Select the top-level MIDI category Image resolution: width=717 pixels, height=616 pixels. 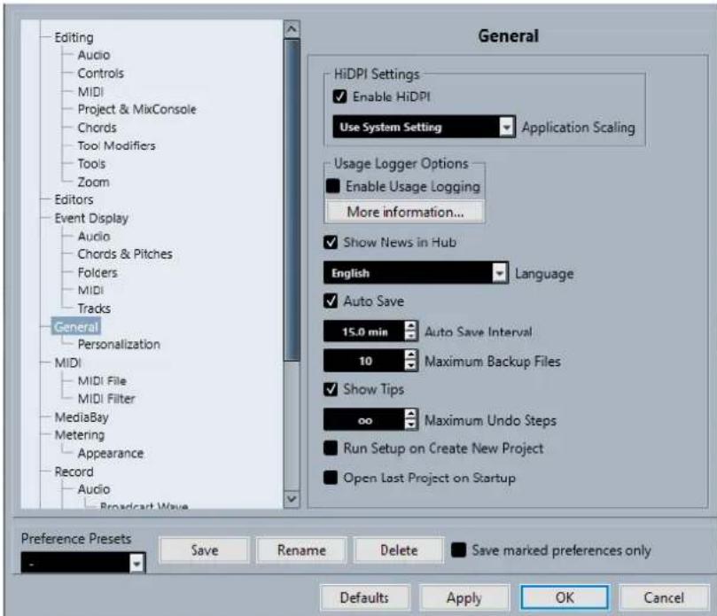point(67,363)
